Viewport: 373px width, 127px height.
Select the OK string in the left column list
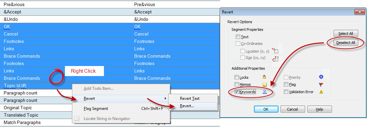[7, 26]
